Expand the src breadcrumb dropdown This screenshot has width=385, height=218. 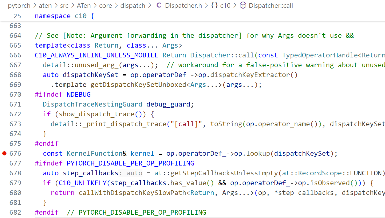click(x=64, y=6)
